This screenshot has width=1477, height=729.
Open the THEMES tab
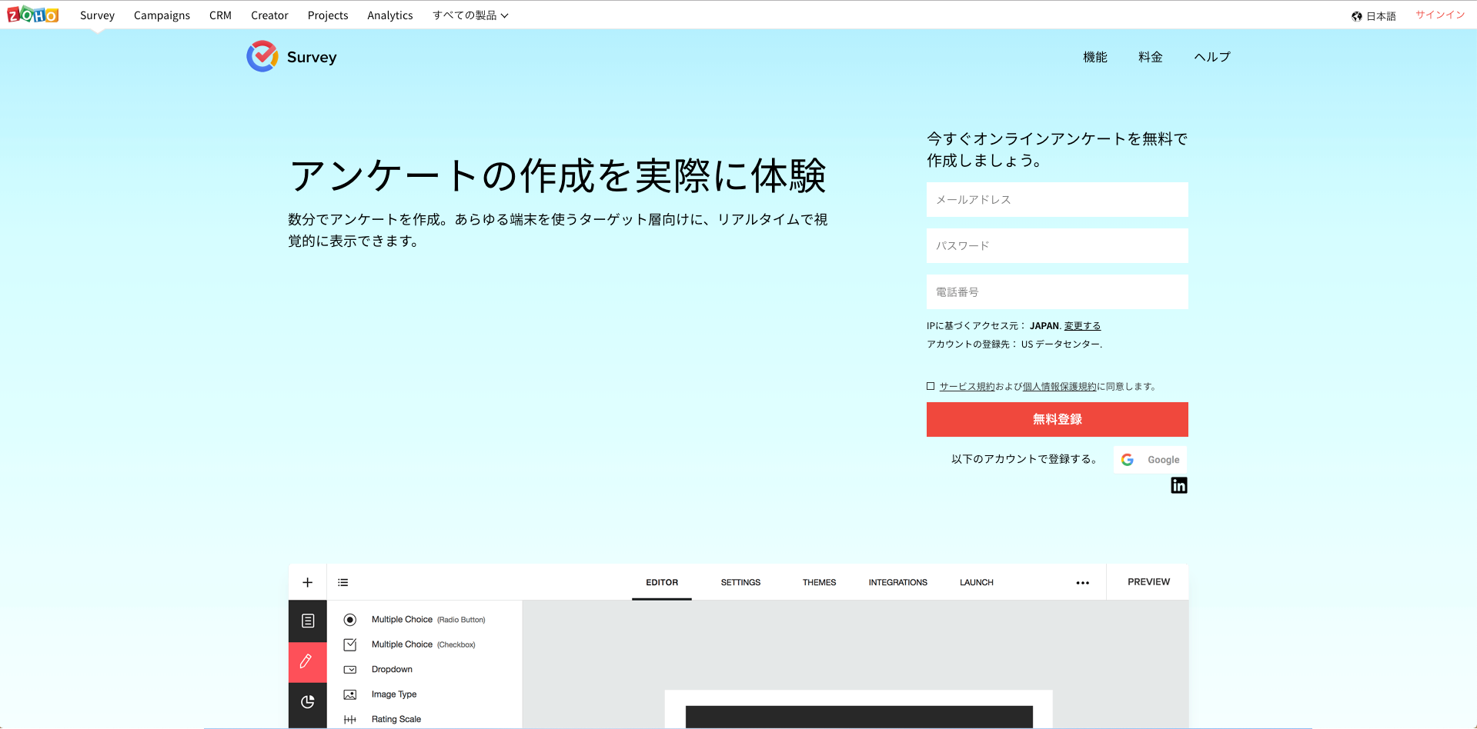coord(818,582)
